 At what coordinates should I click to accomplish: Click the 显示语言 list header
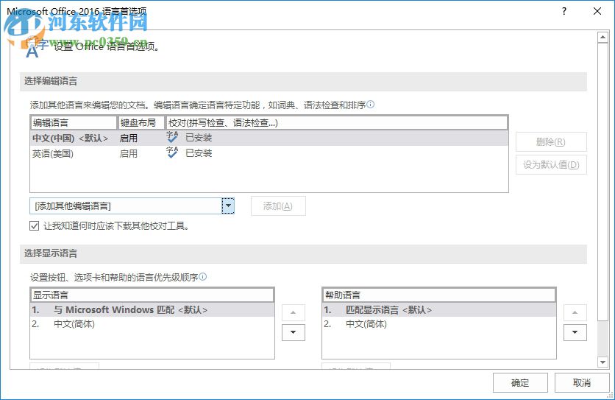(x=152, y=295)
